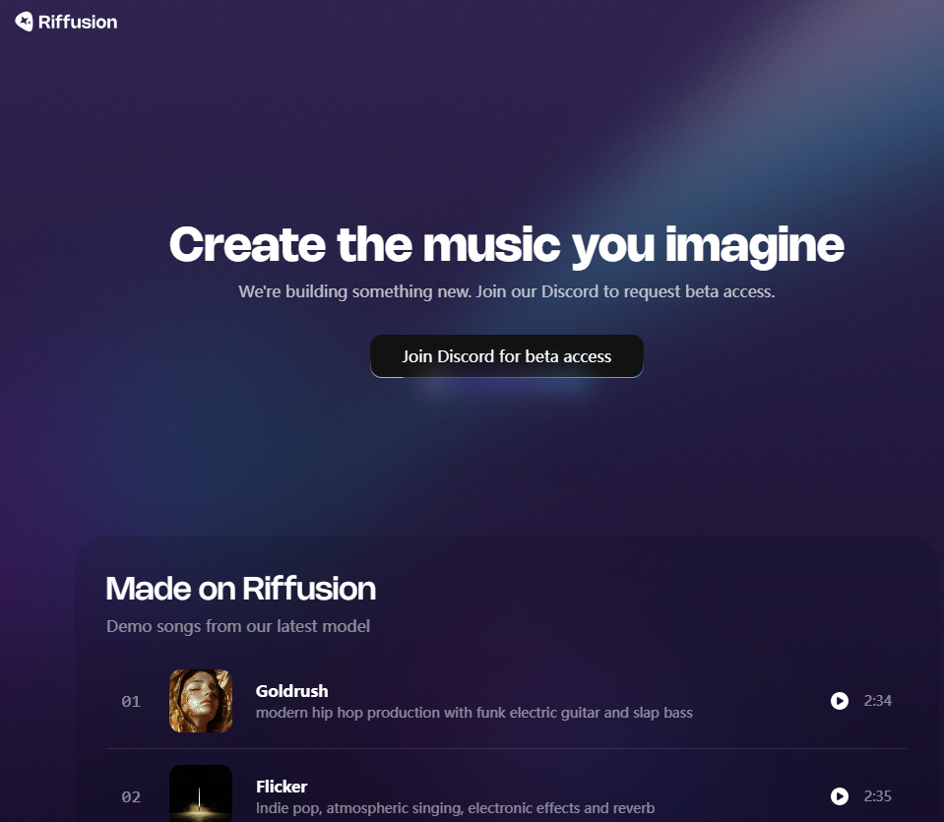The width and height of the screenshot is (944, 822).
Task: Click Join Discord for beta access button
Action: click(506, 356)
